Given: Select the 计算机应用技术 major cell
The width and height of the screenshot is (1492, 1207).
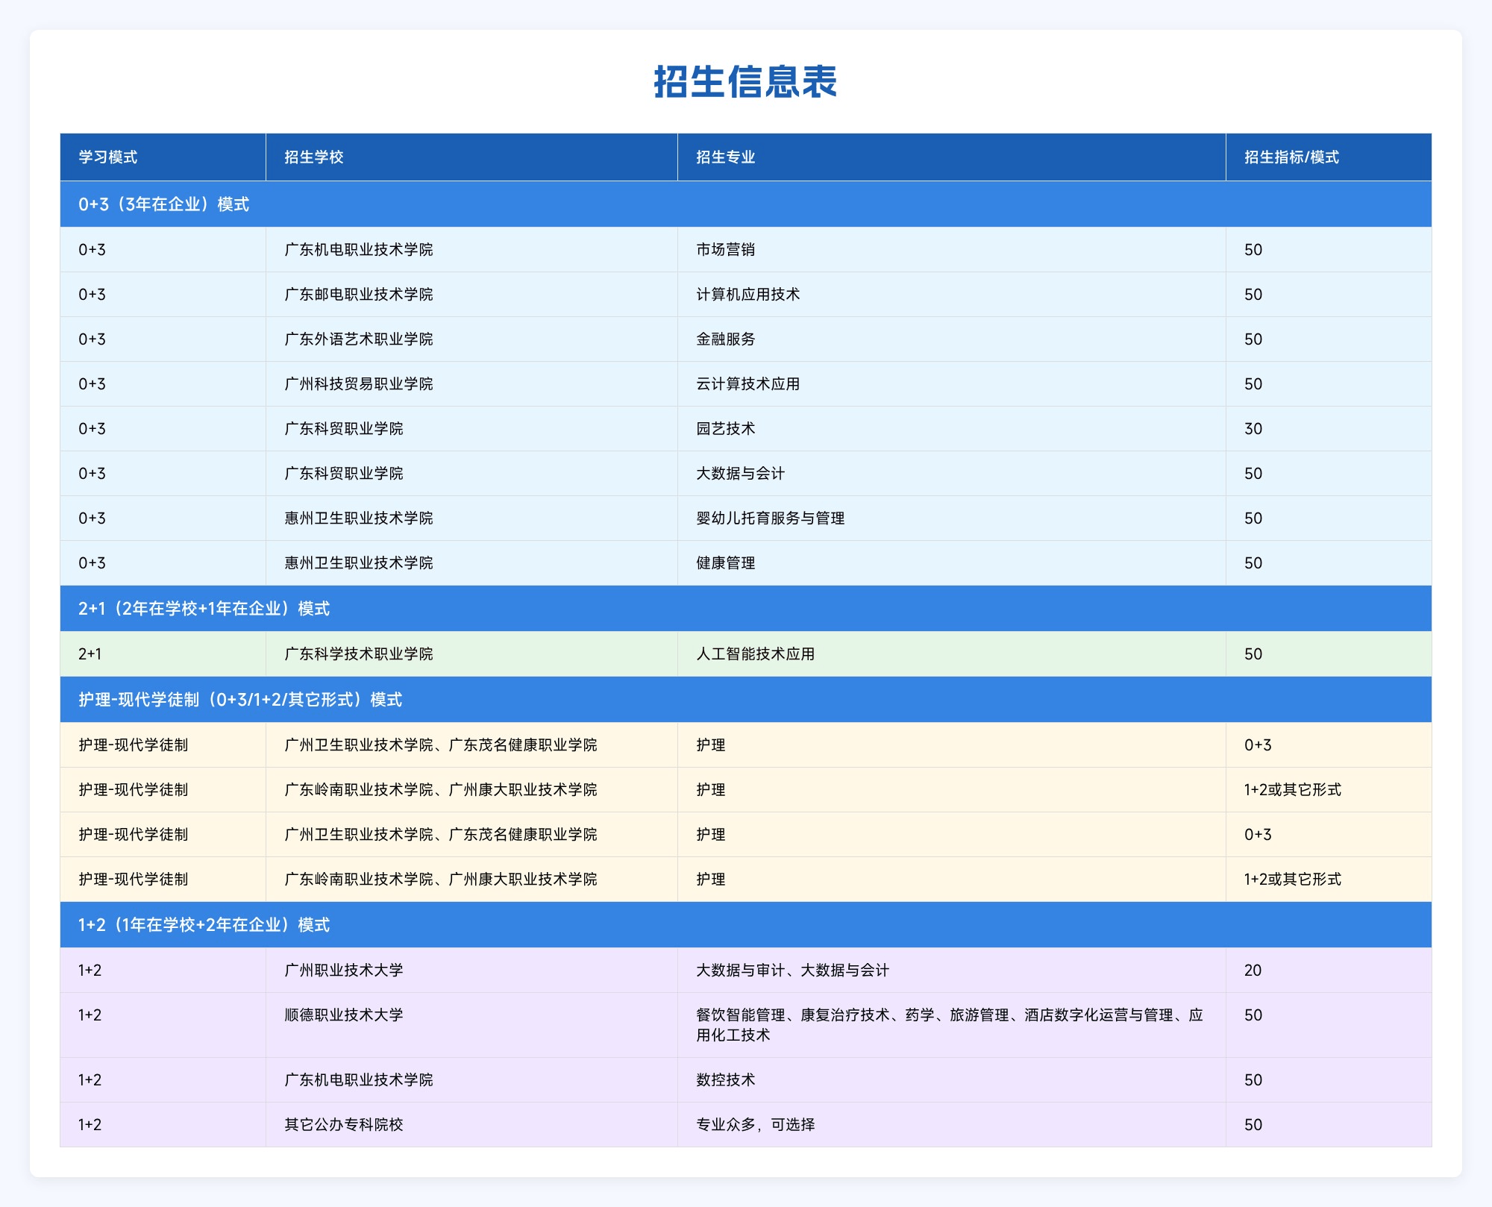Looking at the screenshot, I should pos(952,295).
